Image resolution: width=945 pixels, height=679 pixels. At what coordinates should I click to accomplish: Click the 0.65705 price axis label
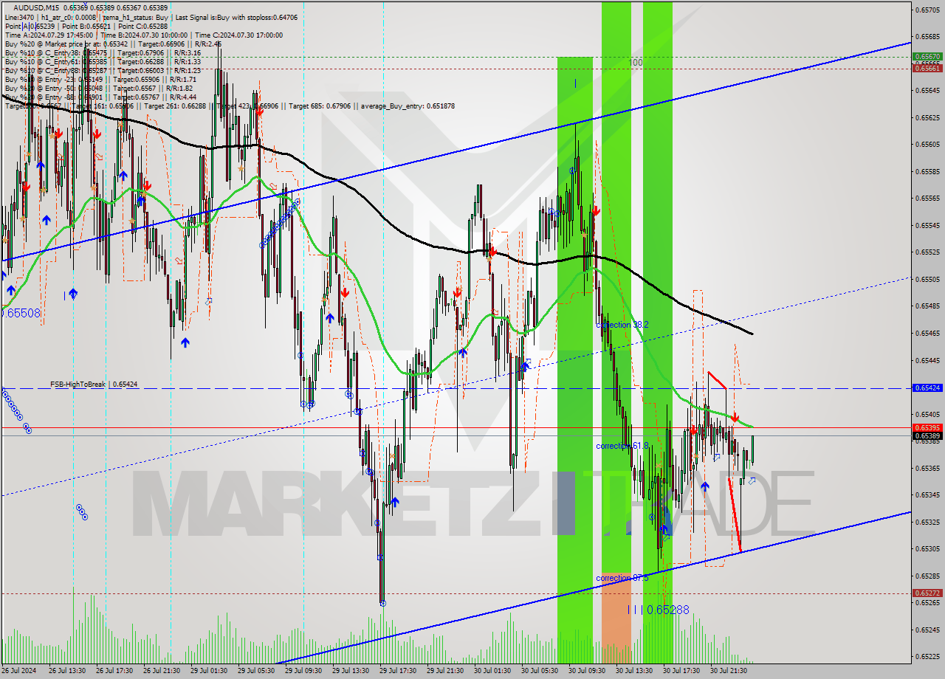[927, 10]
